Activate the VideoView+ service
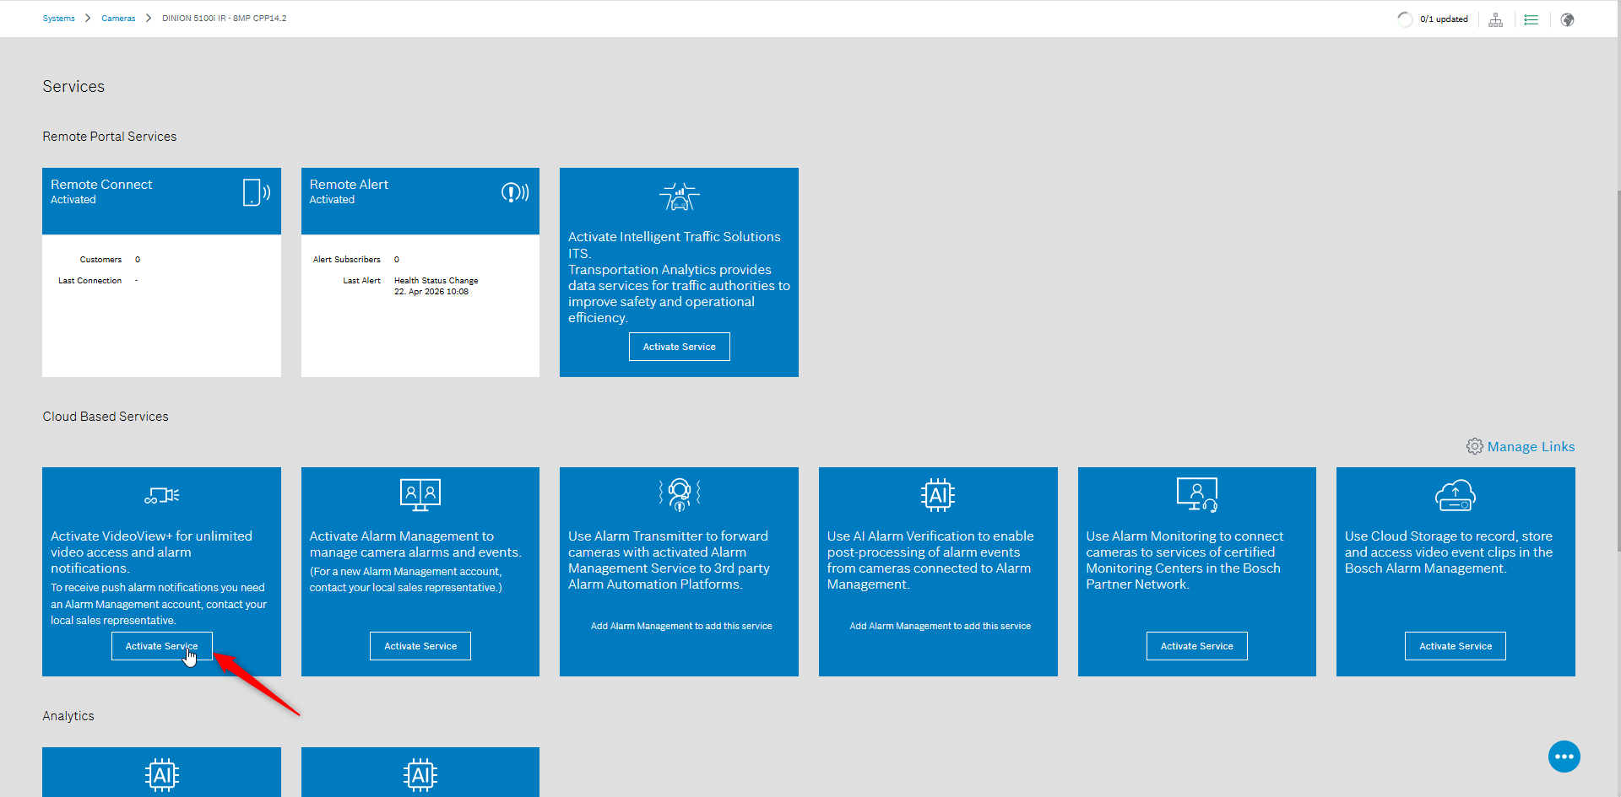The height and width of the screenshot is (797, 1621). pos(161,646)
